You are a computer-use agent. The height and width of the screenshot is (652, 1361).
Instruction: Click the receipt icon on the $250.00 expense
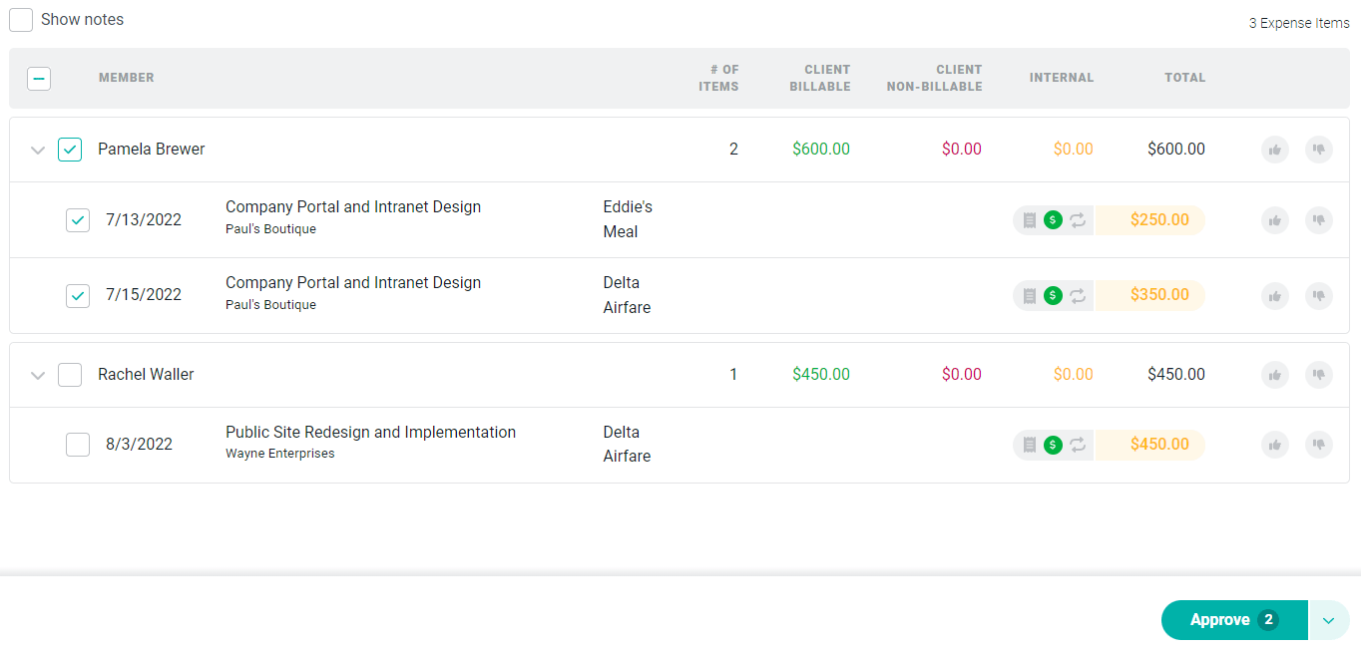point(1030,220)
